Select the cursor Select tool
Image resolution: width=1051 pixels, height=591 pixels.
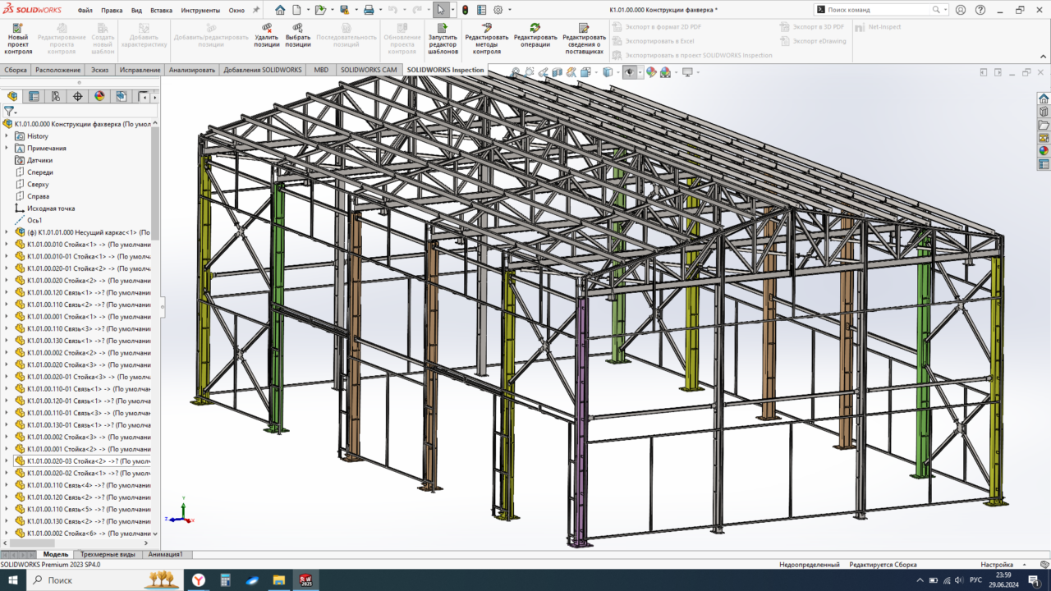pyautogui.click(x=441, y=10)
